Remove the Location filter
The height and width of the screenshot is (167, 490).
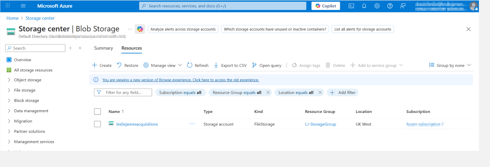tap(320, 92)
